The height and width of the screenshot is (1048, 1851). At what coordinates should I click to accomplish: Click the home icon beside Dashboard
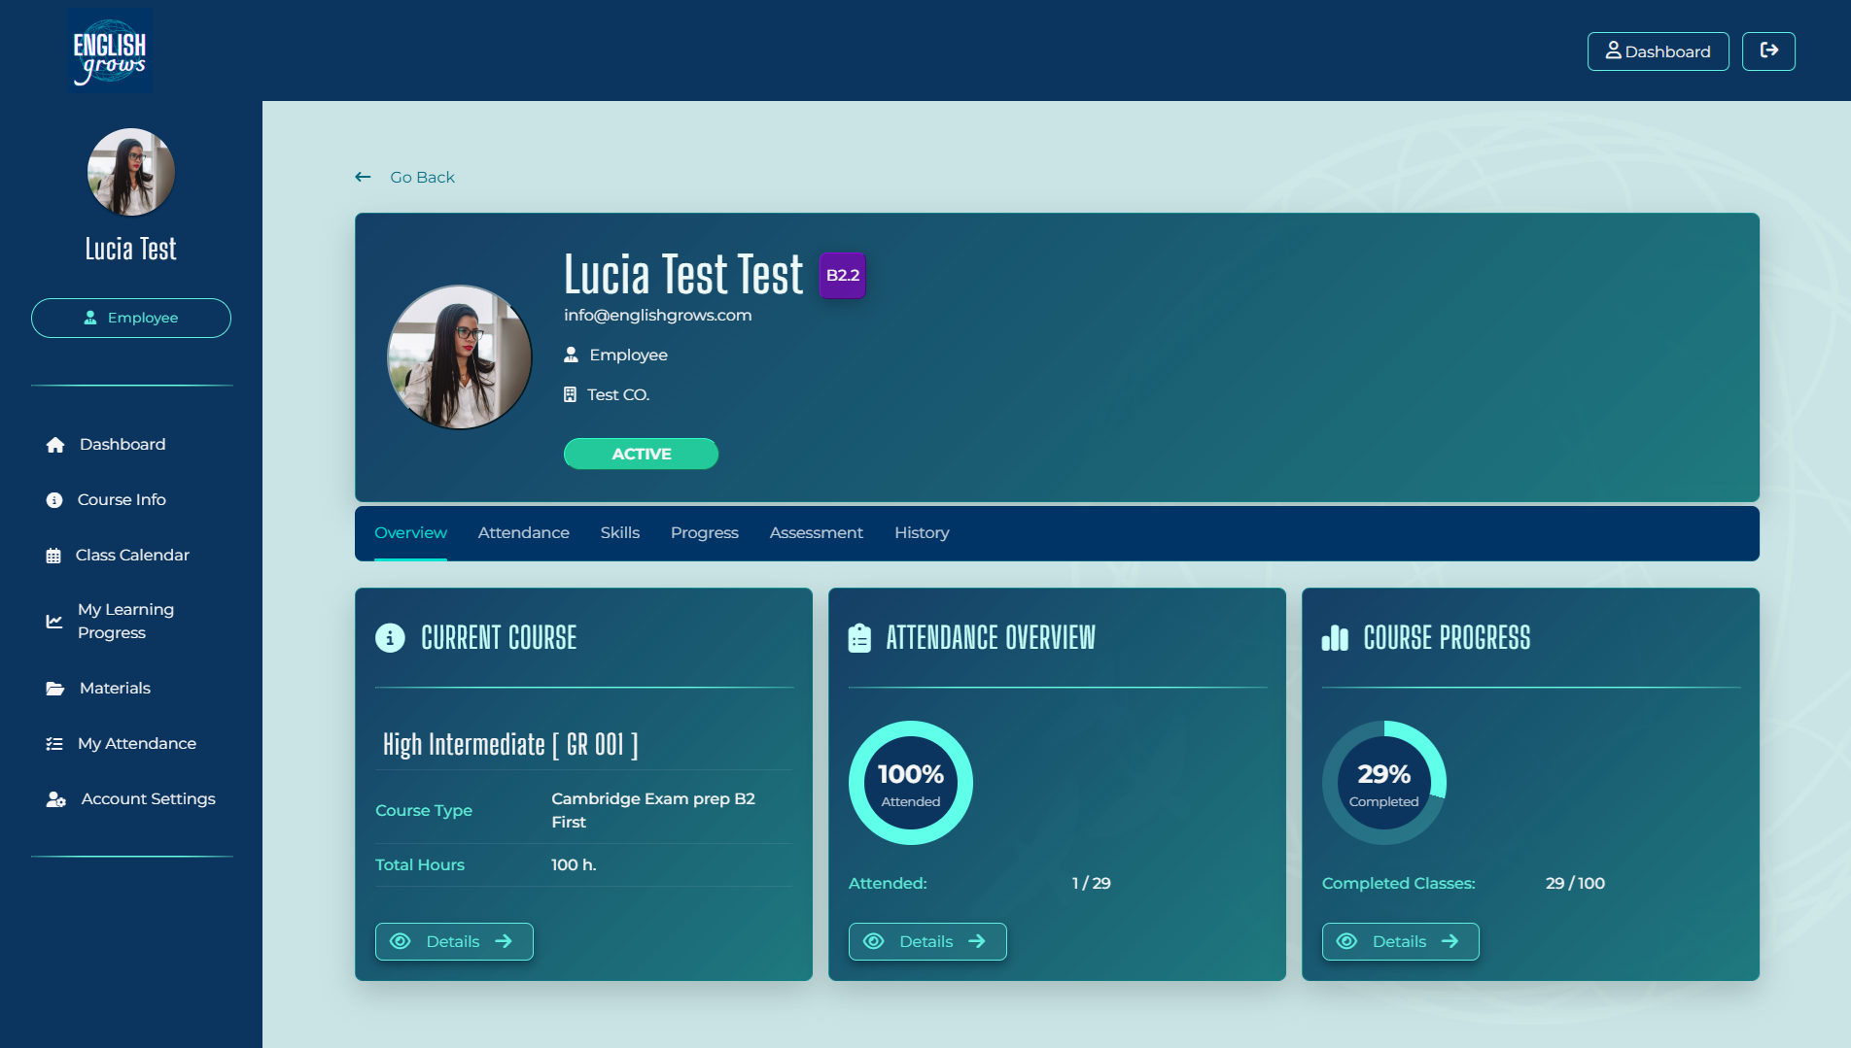tap(55, 445)
